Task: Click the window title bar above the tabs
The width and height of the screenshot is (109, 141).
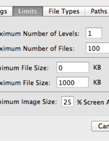Action: (x=55, y=3)
